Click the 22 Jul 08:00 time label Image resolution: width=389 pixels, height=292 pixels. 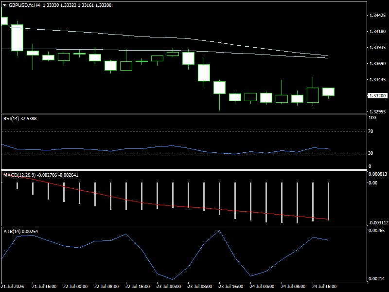coord(106,286)
